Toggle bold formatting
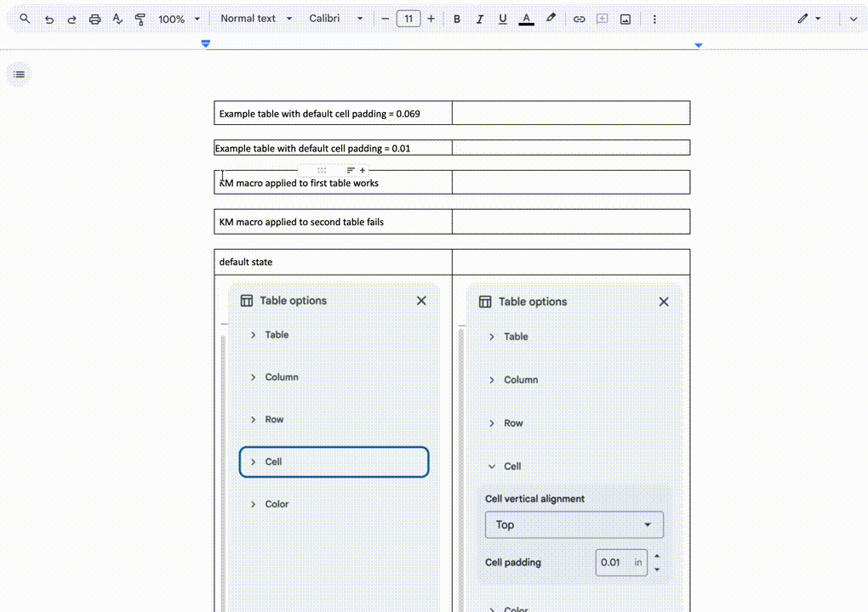This screenshot has width=868, height=612. (457, 19)
